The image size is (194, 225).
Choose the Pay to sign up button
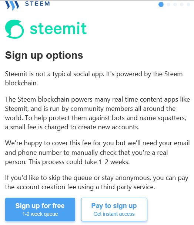(114, 209)
